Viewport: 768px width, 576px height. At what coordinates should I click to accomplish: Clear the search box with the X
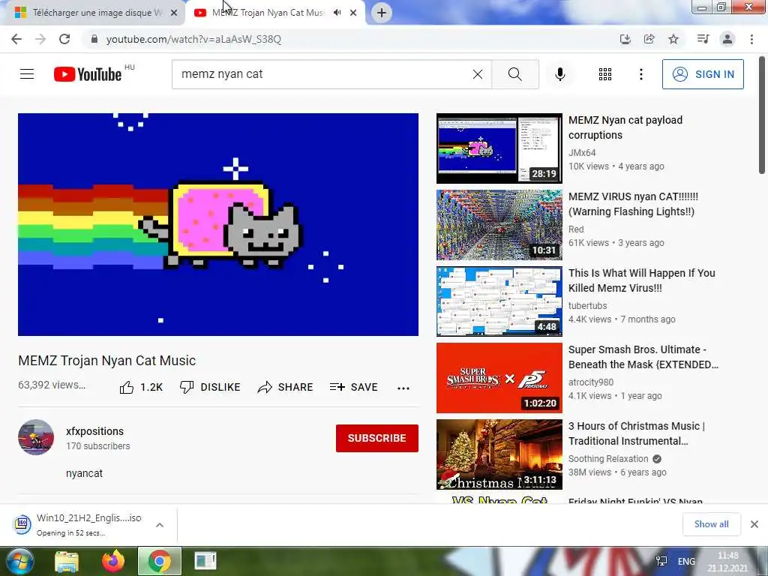pos(478,74)
